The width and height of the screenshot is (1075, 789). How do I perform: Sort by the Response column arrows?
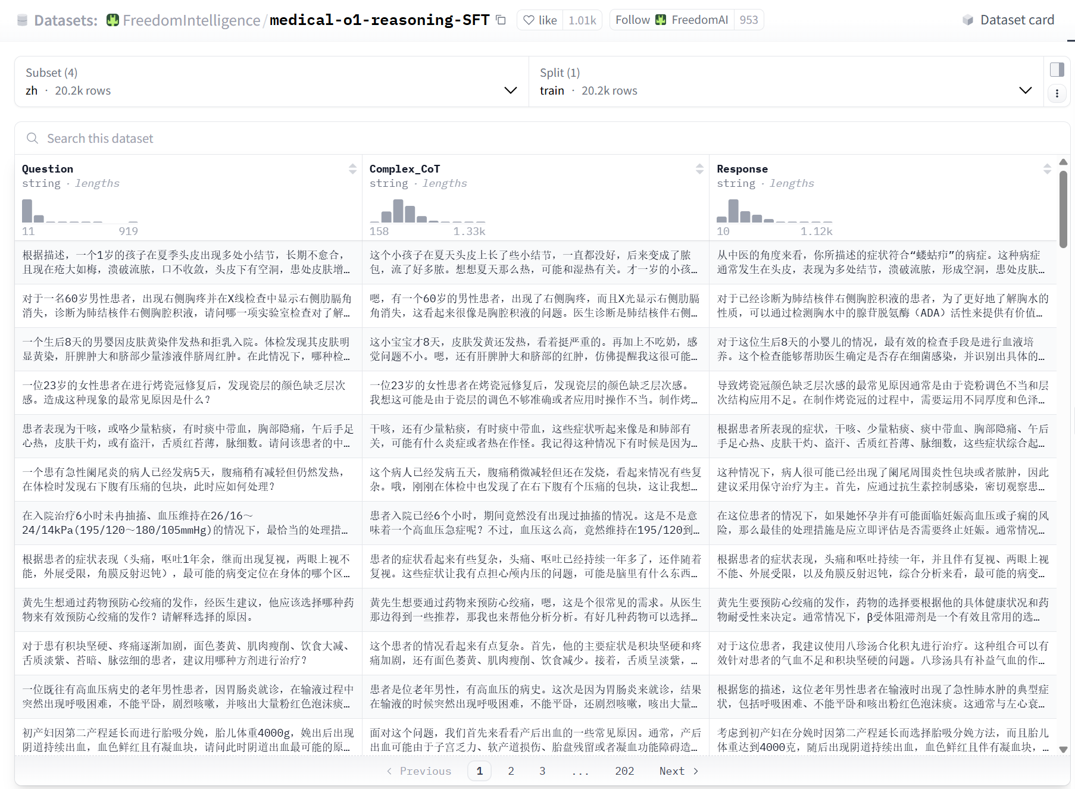1047,169
